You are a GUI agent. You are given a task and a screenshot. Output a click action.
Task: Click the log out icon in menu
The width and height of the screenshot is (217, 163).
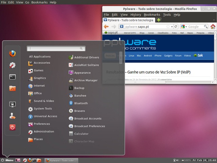[x=13, y=116]
